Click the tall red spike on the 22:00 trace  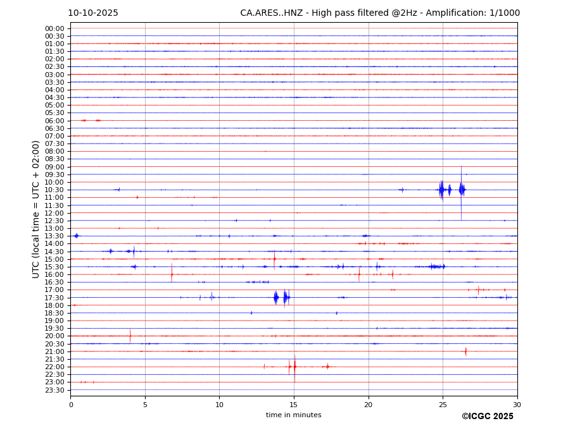tap(294, 367)
